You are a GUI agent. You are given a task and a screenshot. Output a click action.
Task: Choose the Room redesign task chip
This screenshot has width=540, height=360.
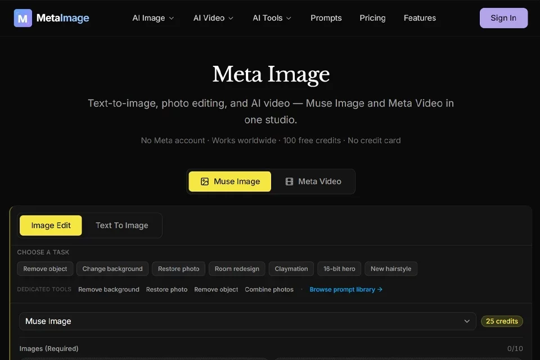[x=237, y=269]
